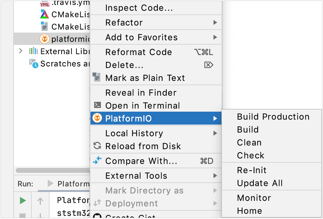The height and width of the screenshot is (219, 323).
Task: Click Monitor in the PlatformIO submenu
Action: [254, 198]
